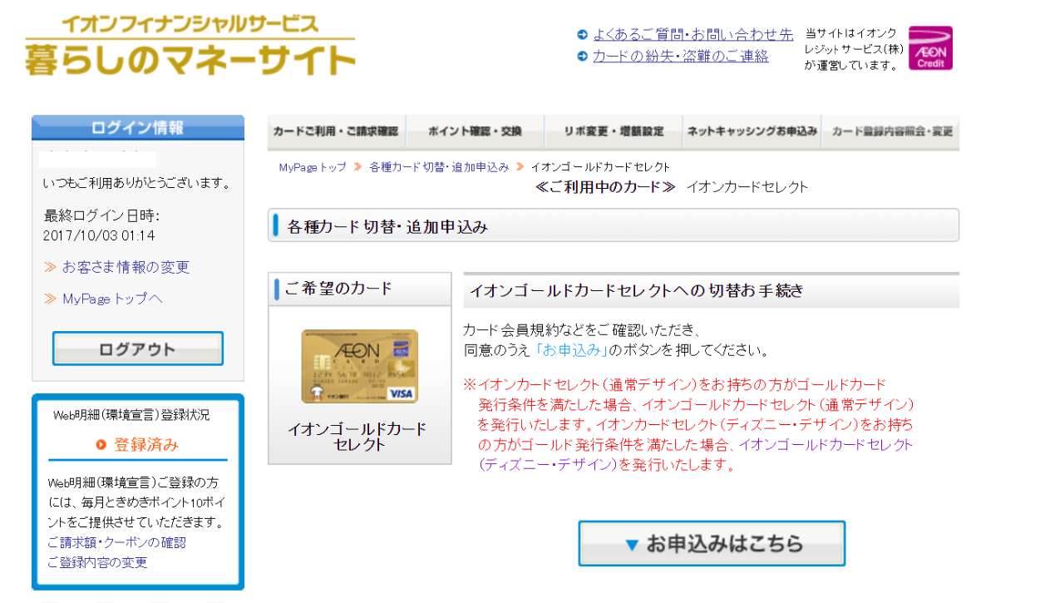Open よくあるご質問・お問い合わせ先 link
This screenshot has height=603, width=1040.
693,34
